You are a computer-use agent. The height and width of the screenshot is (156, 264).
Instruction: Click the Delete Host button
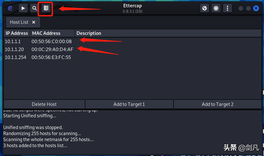click(x=44, y=104)
